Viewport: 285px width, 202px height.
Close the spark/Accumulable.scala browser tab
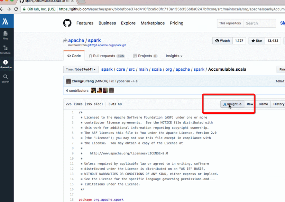[x=72, y=1]
